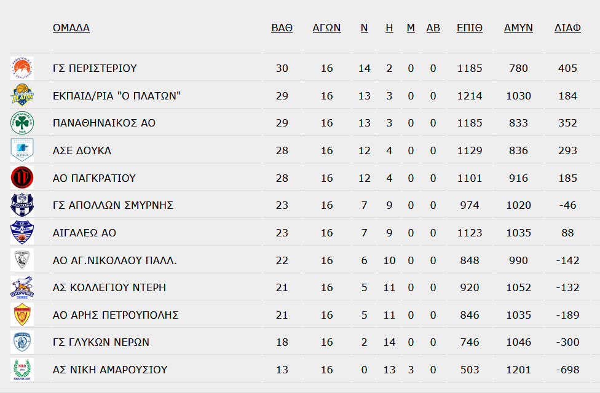The height and width of the screenshot is (393, 600).
Task: Select the ΓΣ ΓΛΥΚΩΝ ΝΕΡΩΝ team name
Action: [x=101, y=342]
